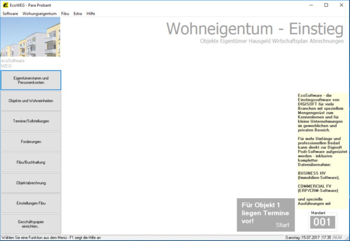The height and width of the screenshot is (241, 350).
Task: Click the Mandant 001 number box
Action: coord(322,222)
